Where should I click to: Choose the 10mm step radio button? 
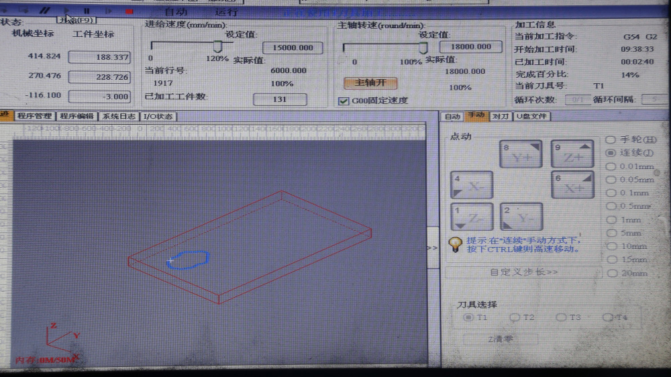tap(612, 246)
